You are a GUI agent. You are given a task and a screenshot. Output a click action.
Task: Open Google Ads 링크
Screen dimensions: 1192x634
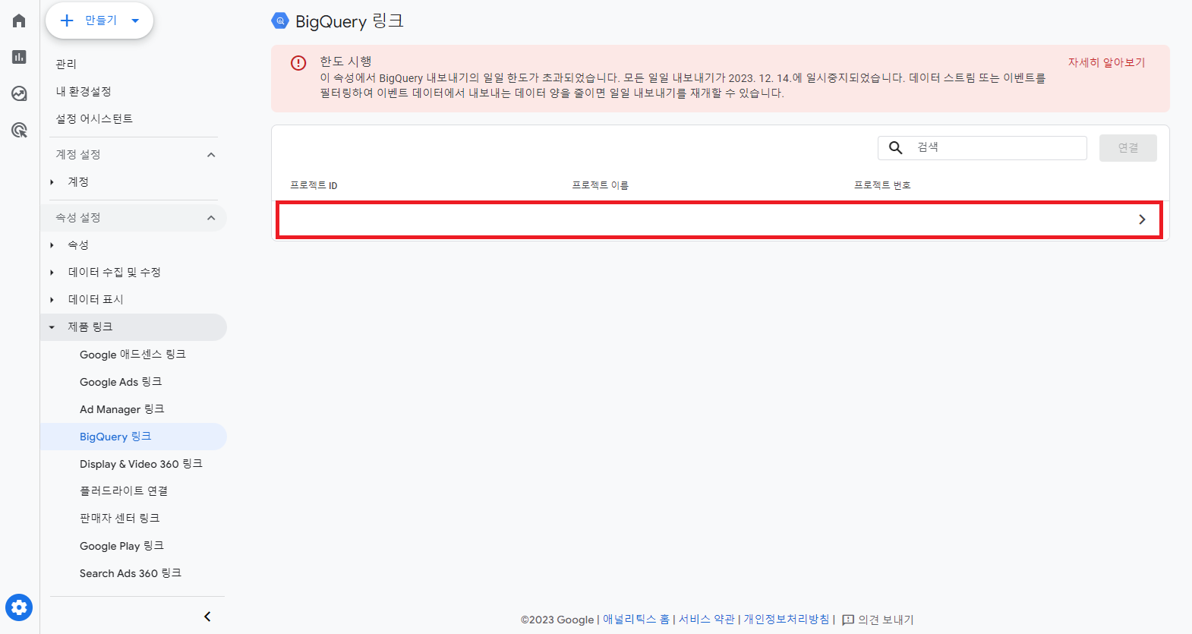[x=121, y=382]
